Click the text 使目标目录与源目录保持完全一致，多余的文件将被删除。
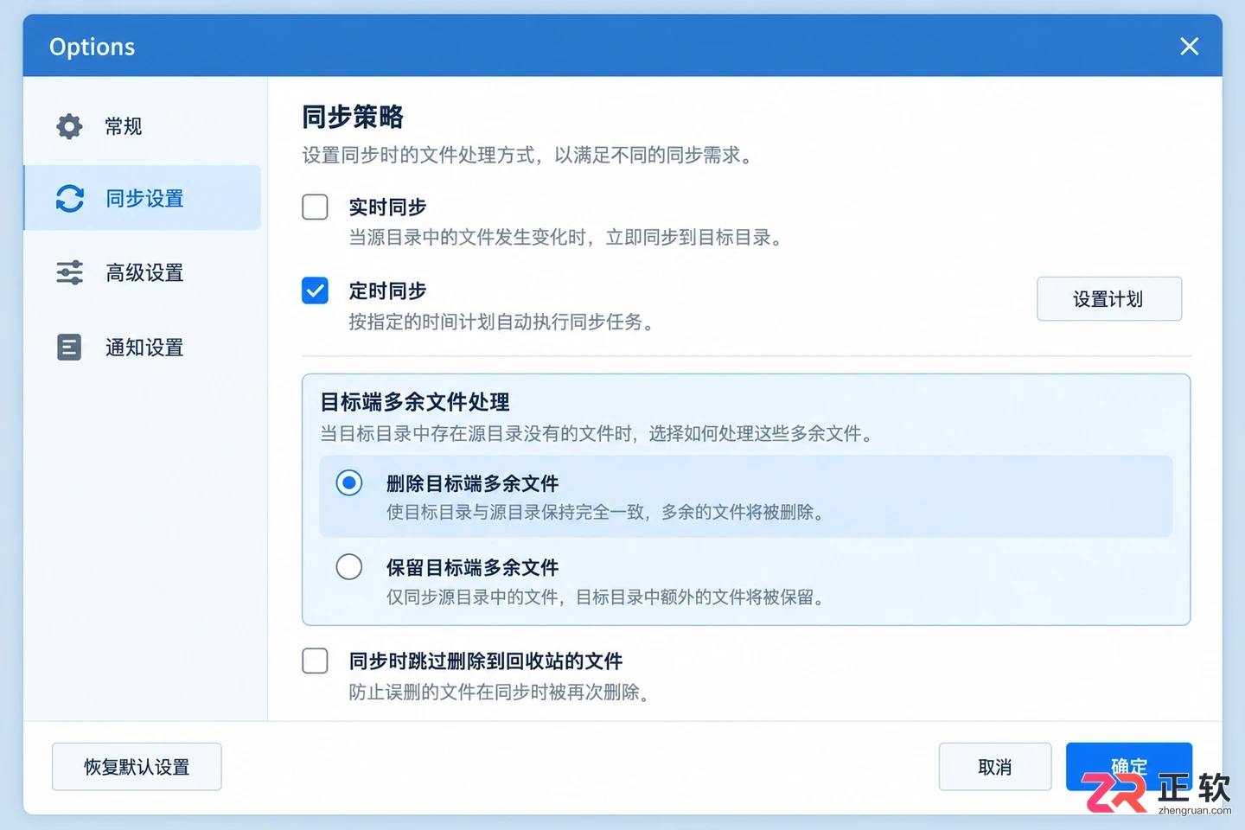The image size is (1245, 830). [607, 513]
